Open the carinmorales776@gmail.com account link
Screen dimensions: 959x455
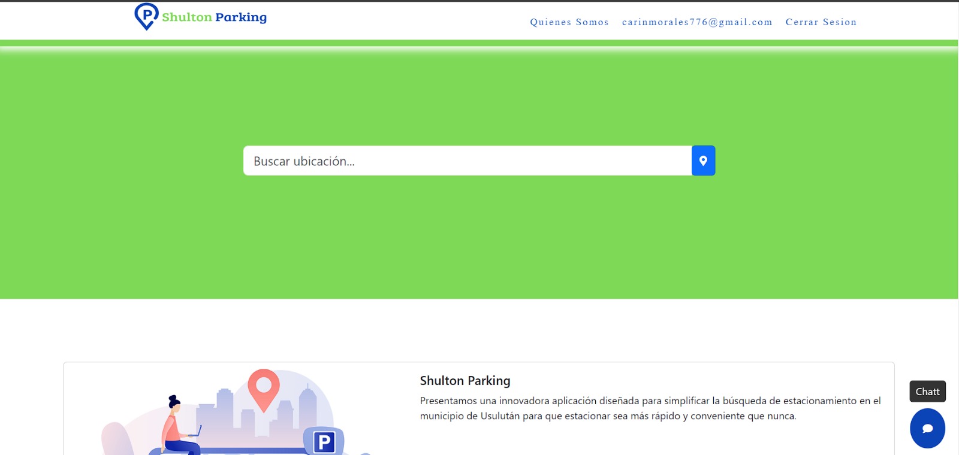point(697,22)
